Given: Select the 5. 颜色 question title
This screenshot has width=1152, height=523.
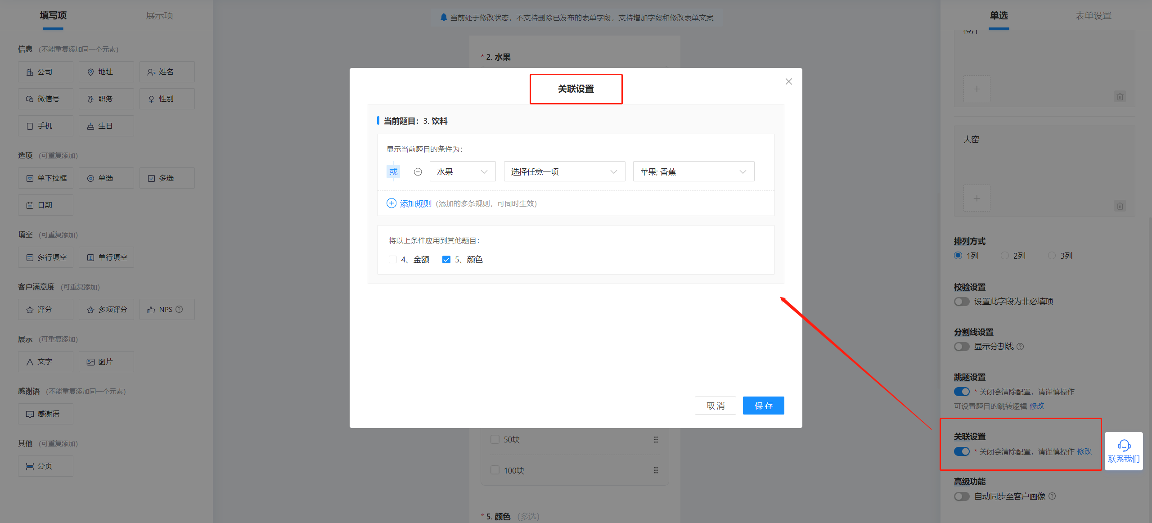Looking at the screenshot, I should tap(498, 516).
